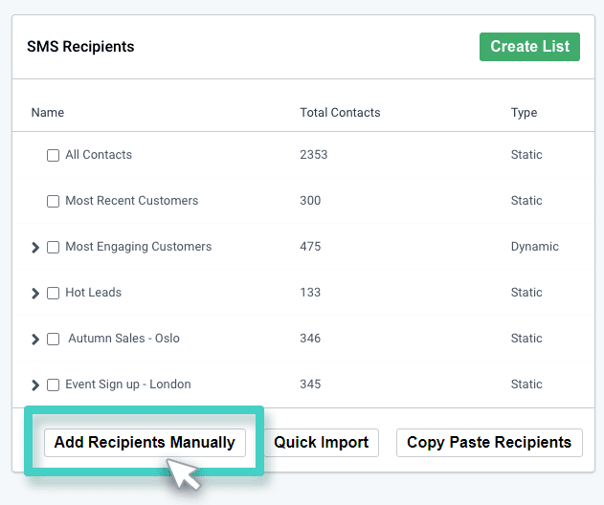Select Copy Paste Recipients button
The width and height of the screenshot is (604, 505).
coord(489,443)
